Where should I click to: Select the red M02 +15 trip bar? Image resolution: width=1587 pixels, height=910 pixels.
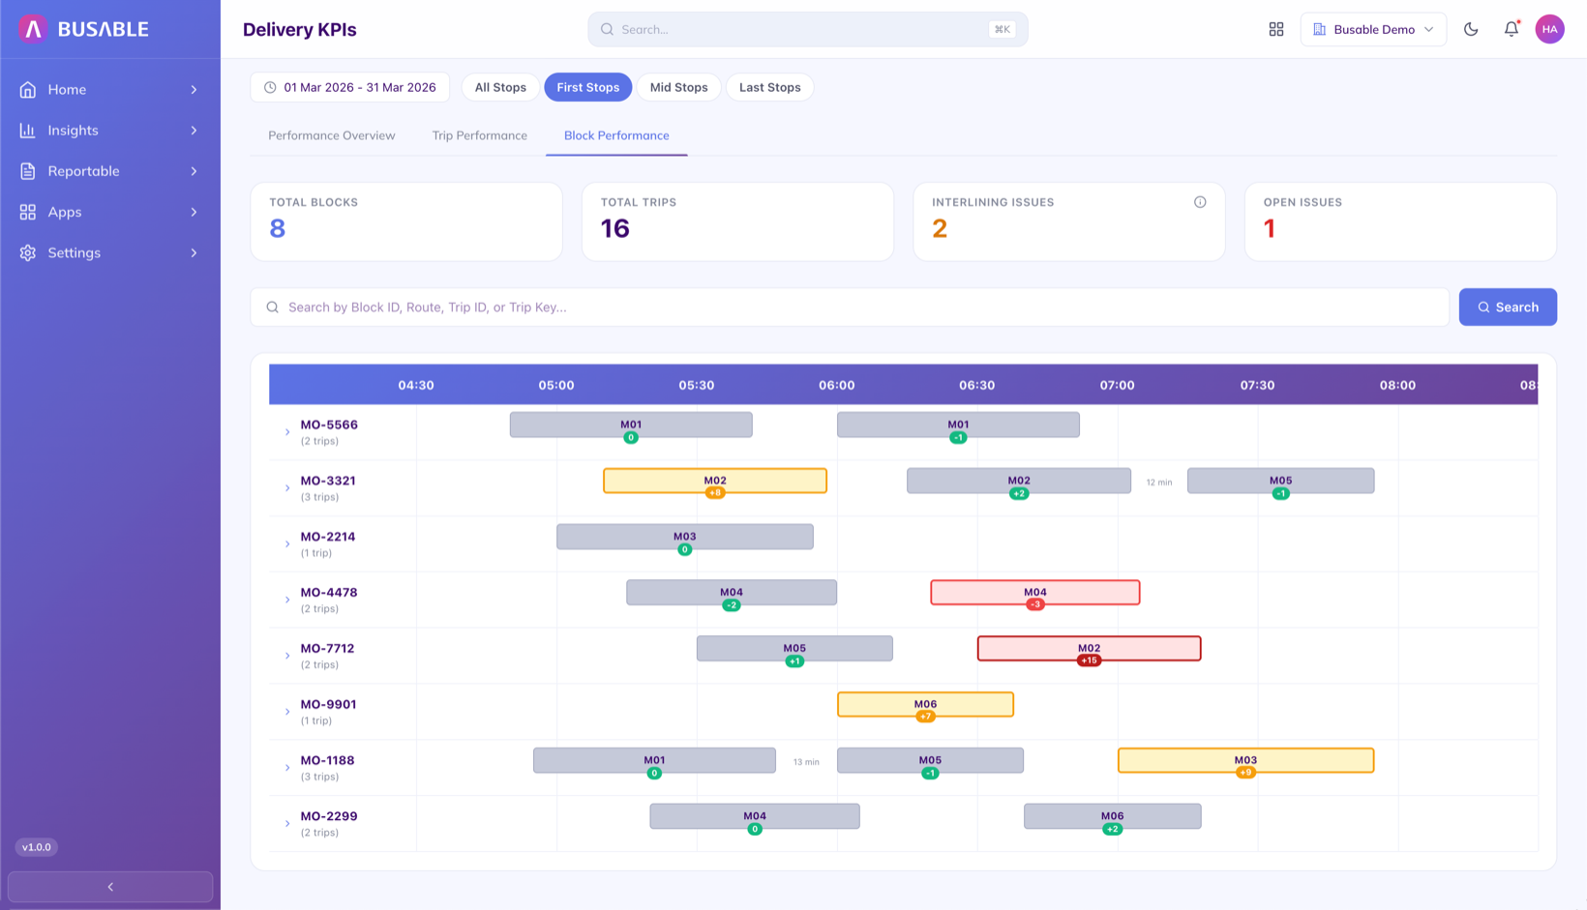click(x=1089, y=649)
